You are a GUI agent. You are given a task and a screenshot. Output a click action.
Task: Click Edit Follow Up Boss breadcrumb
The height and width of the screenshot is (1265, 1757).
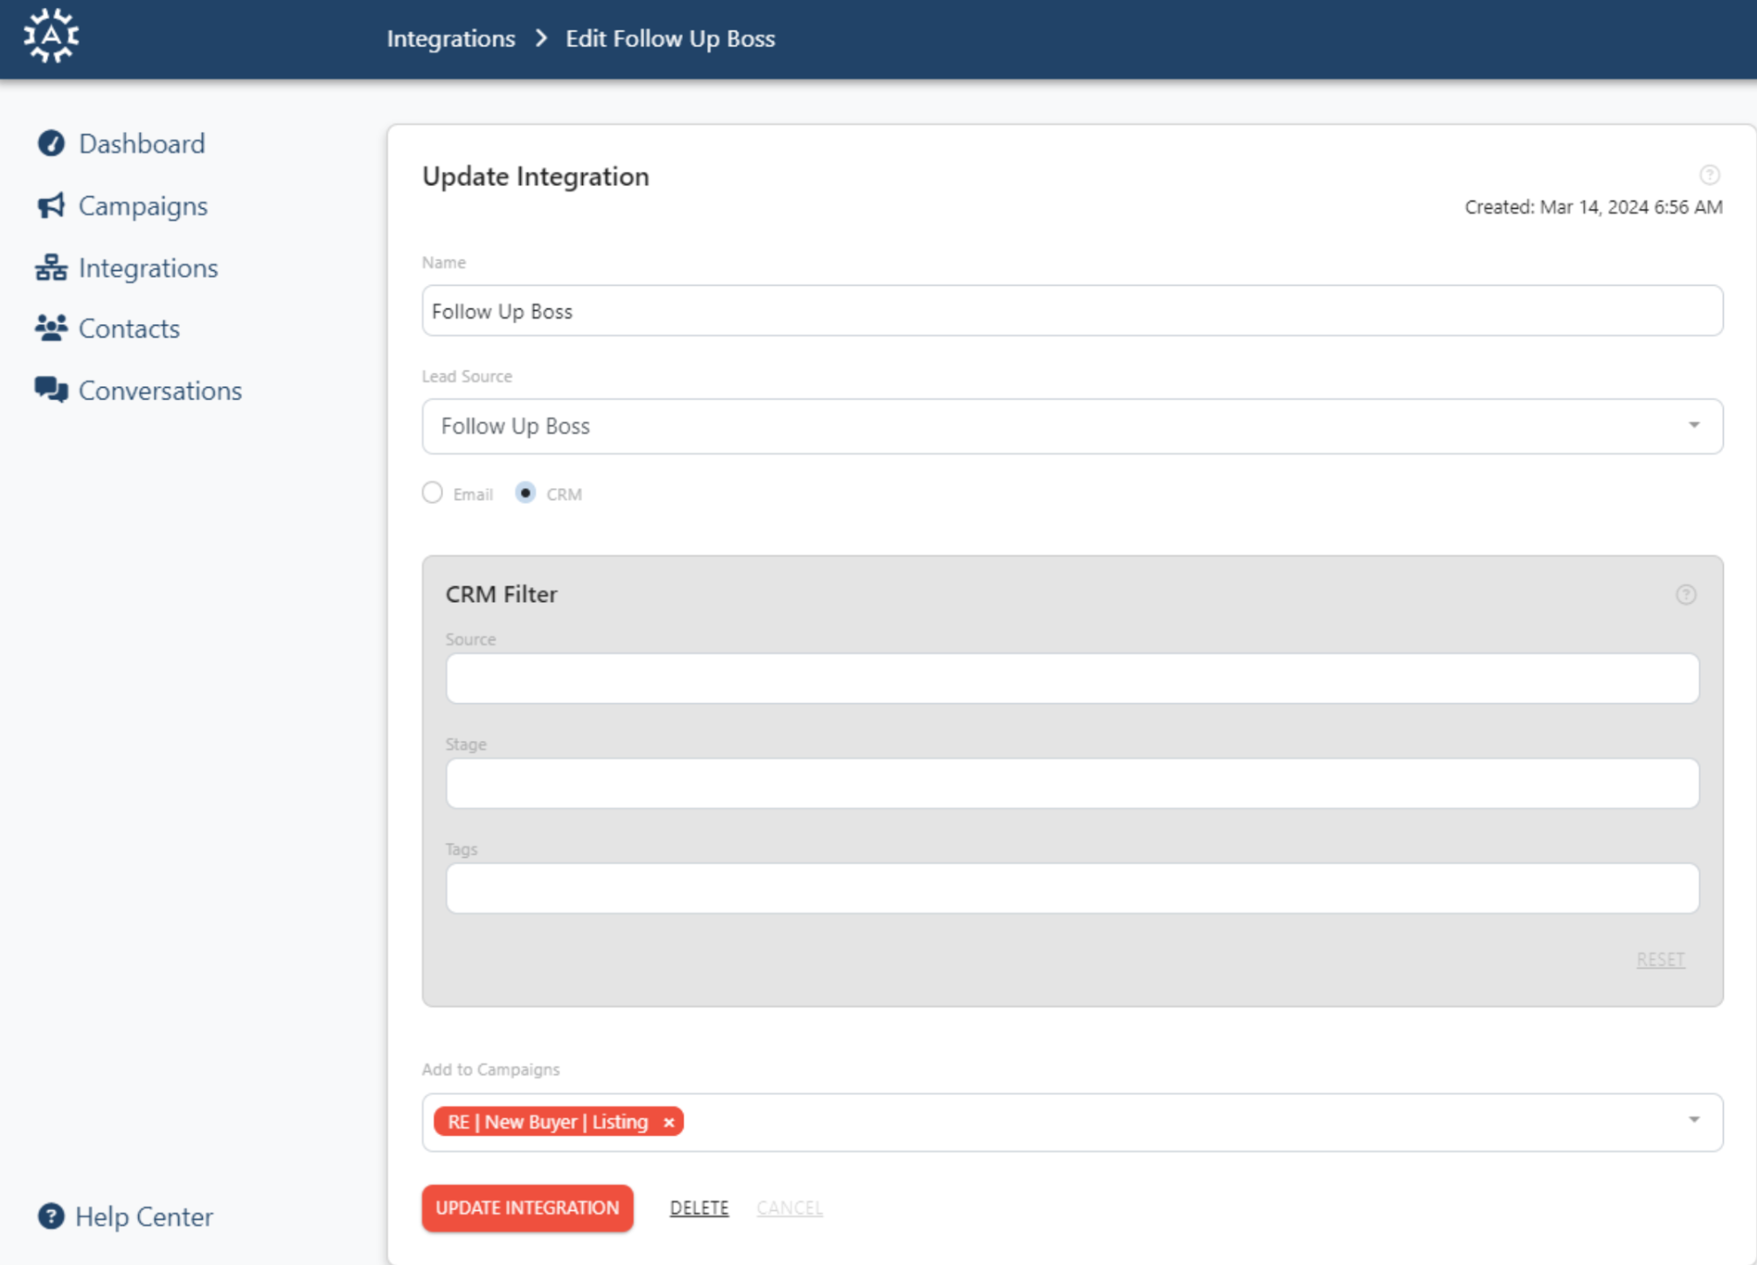(x=670, y=38)
